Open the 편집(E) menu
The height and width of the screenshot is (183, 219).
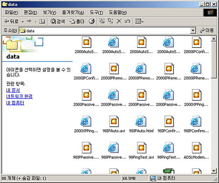tap(30, 13)
